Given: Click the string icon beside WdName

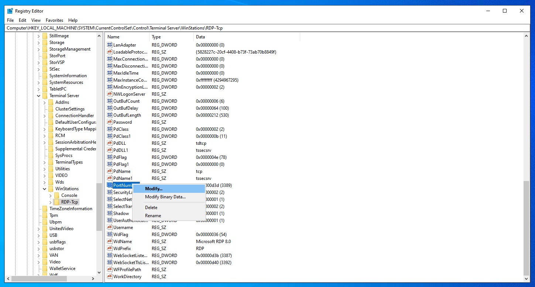Looking at the screenshot, I should [x=109, y=242].
